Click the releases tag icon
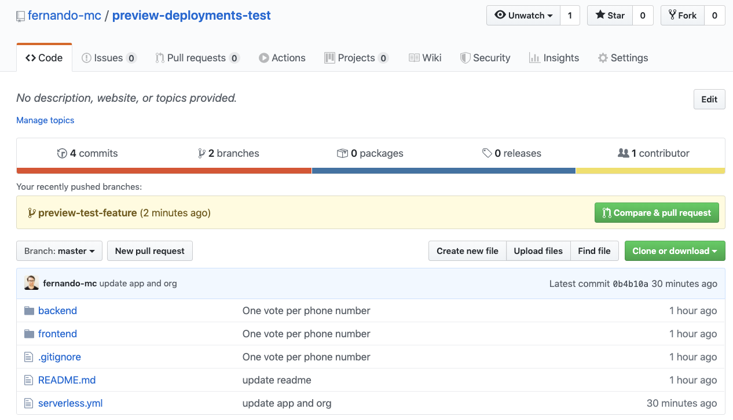The image size is (733, 420). [487, 153]
